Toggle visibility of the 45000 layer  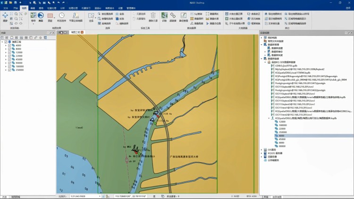[9, 59]
